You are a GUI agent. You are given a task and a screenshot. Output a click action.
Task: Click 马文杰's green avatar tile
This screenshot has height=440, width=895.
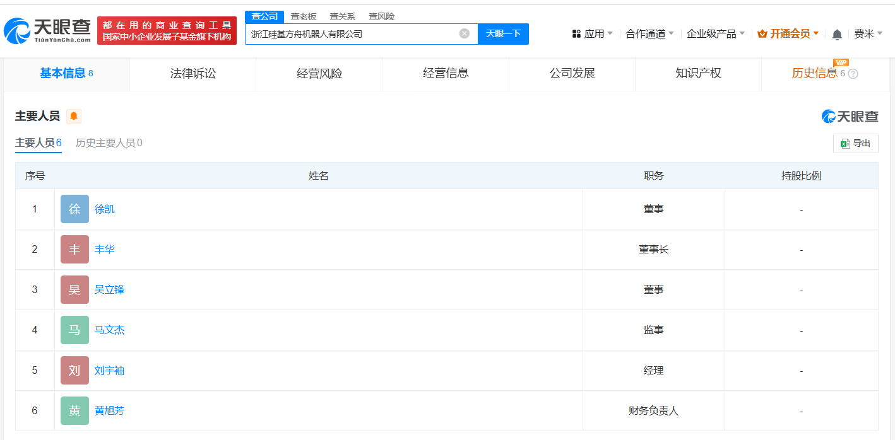[x=74, y=330]
